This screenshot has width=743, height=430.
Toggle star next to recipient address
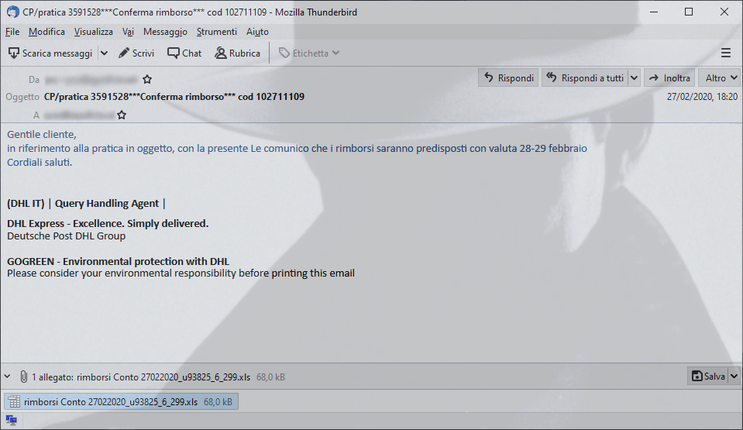122,115
